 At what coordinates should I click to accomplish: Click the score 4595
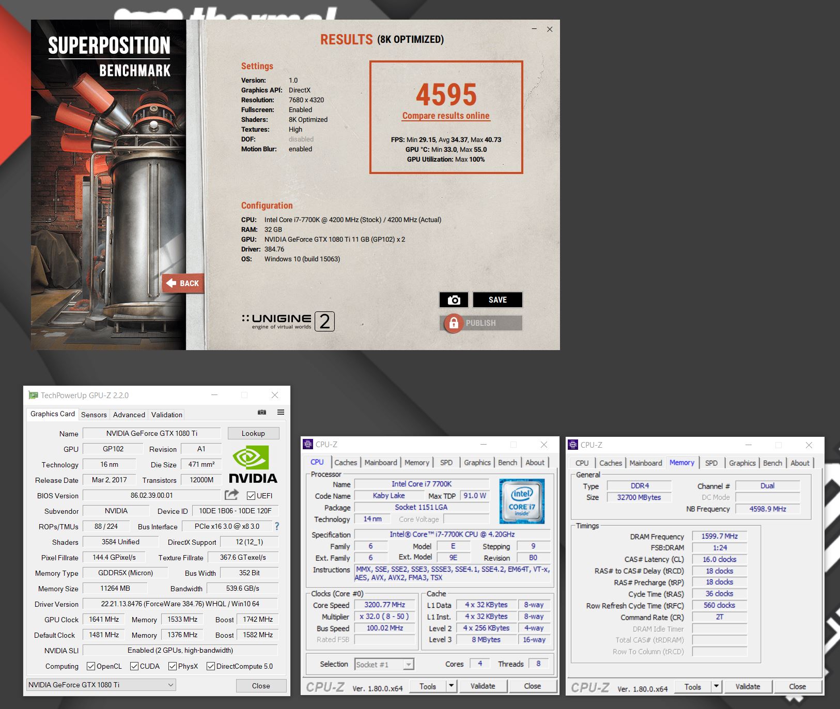point(446,94)
